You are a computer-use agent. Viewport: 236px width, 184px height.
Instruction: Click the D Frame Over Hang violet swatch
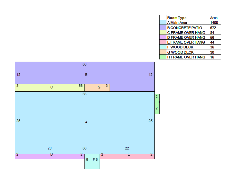(163, 37)
